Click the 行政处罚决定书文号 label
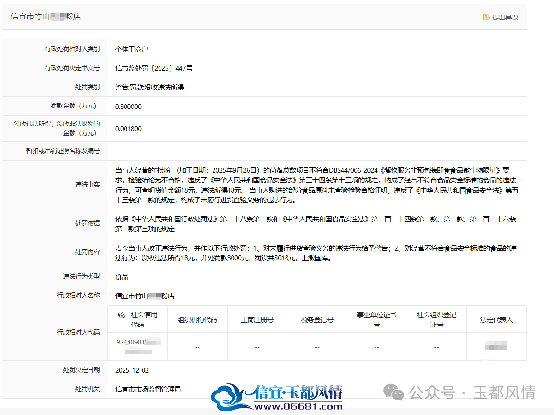Viewport: 554px width, 415px height. pyautogui.click(x=72, y=68)
